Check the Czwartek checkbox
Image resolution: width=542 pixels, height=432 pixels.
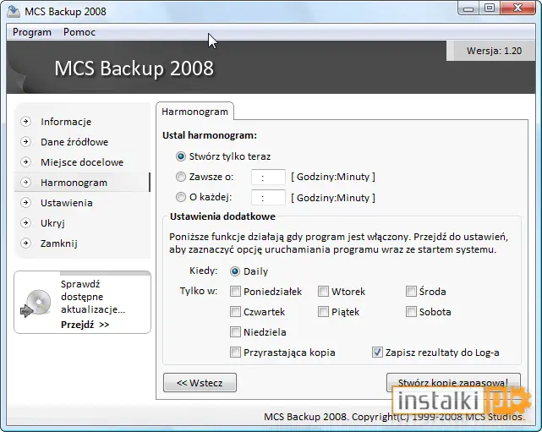[235, 312]
